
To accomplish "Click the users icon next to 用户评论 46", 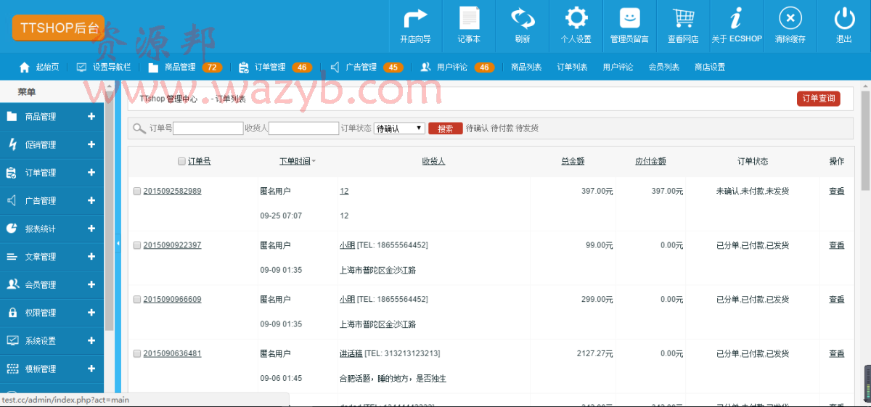I will coord(425,67).
